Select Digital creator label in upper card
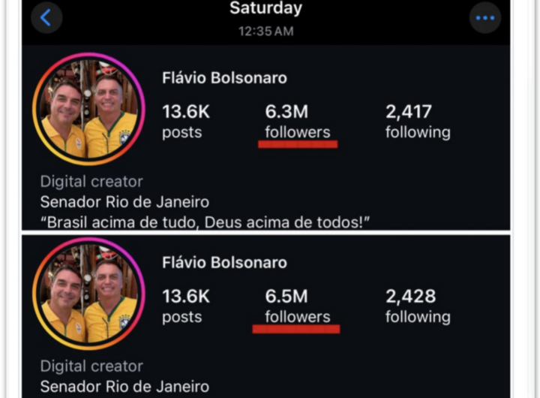The height and width of the screenshot is (398, 540). pos(91,182)
